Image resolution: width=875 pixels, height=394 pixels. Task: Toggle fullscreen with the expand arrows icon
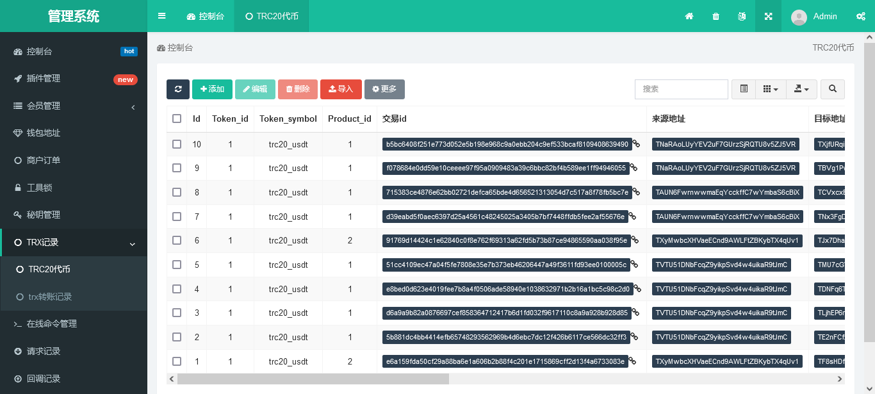(x=768, y=16)
